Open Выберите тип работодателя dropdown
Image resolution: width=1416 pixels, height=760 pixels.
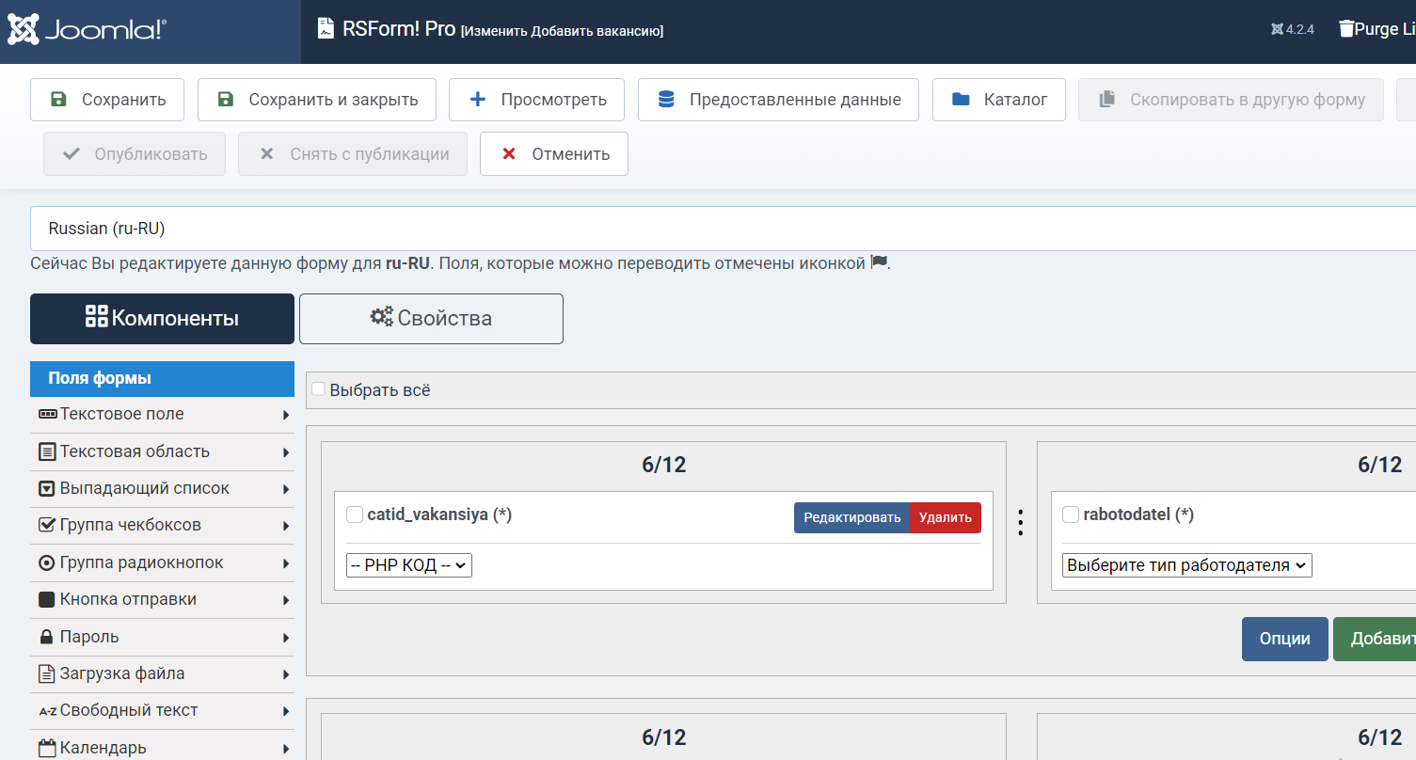pyautogui.click(x=1186, y=565)
